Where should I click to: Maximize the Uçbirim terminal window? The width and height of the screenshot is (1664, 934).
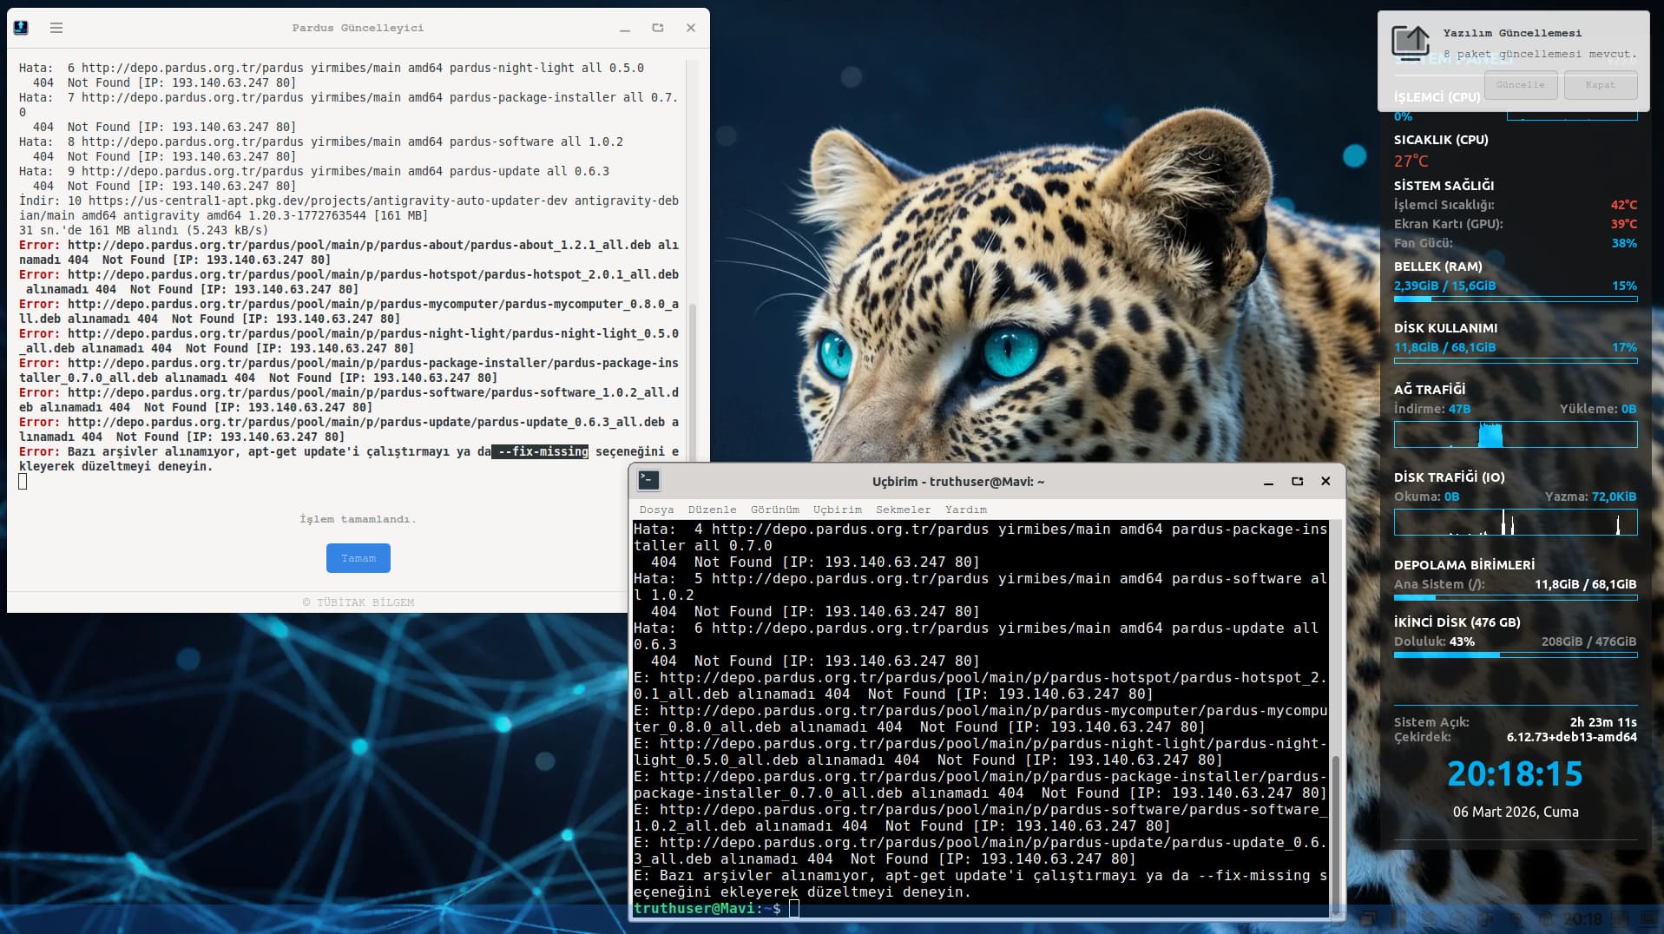(x=1297, y=481)
